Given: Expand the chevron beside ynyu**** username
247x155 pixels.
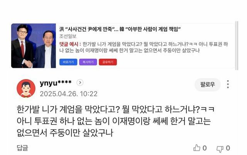Looking at the screenshot, I should (x=80, y=83).
